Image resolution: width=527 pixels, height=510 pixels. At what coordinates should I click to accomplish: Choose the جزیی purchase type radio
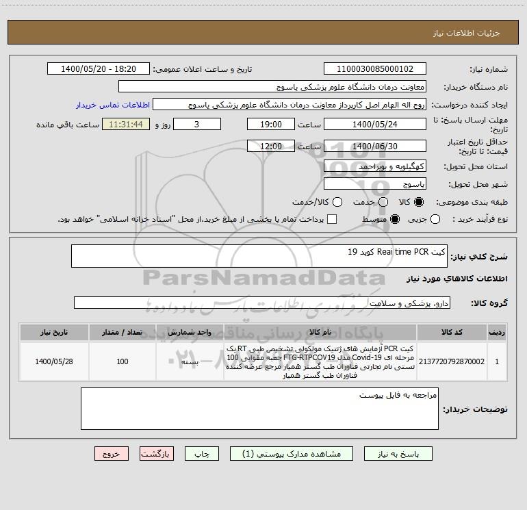pos(435,219)
